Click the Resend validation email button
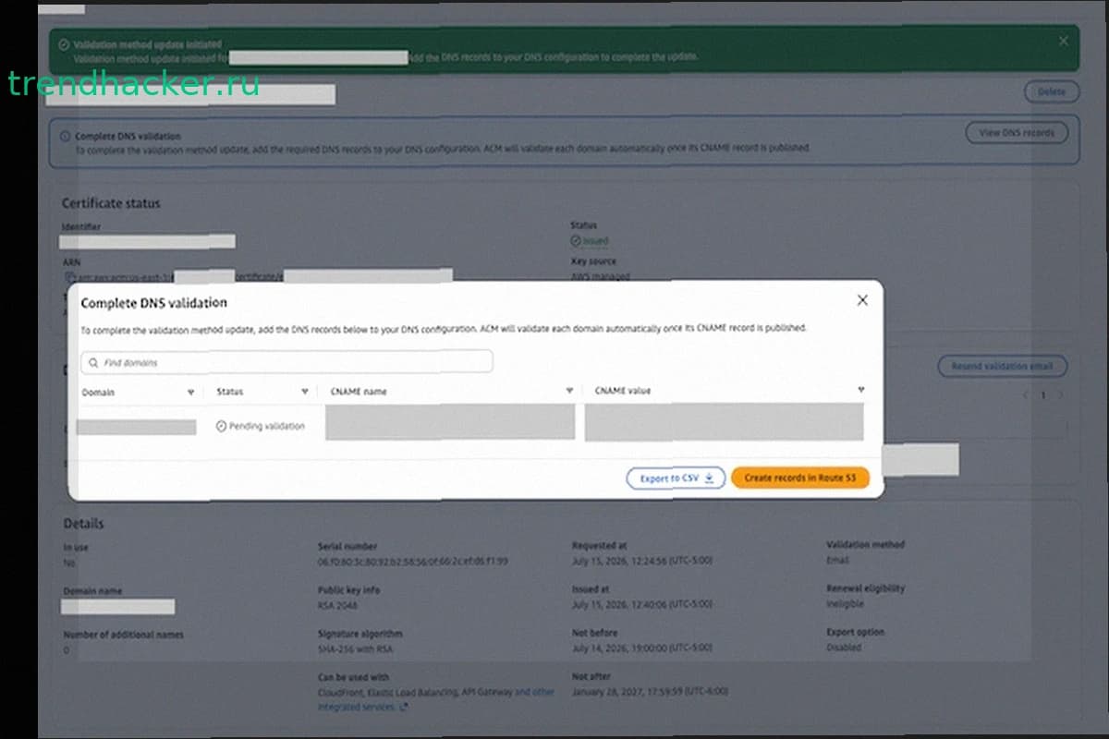1109x739 pixels. tap(1003, 367)
